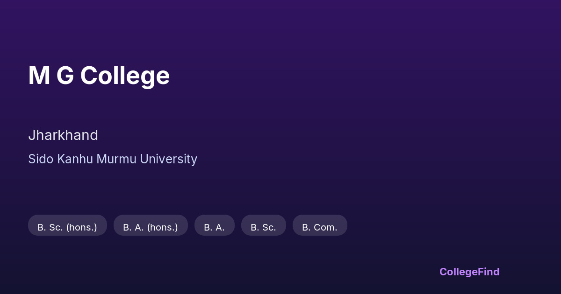
Task: Click "(hons.)" in the B. Sc. chip
Action: pyautogui.click(x=82, y=227)
